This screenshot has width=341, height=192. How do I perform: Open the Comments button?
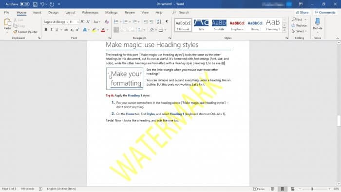point(325,12)
